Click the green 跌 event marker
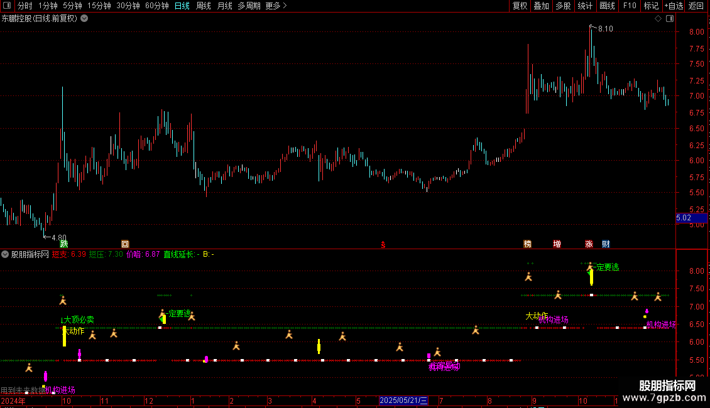The width and height of the screenshot is (710, 408). [64, 244]
